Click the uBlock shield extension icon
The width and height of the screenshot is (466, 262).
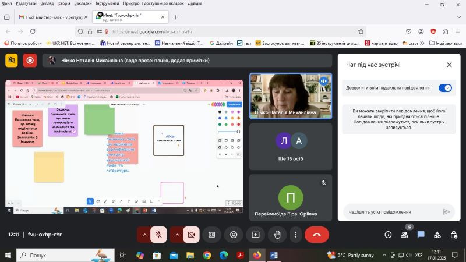pos(433,31)
